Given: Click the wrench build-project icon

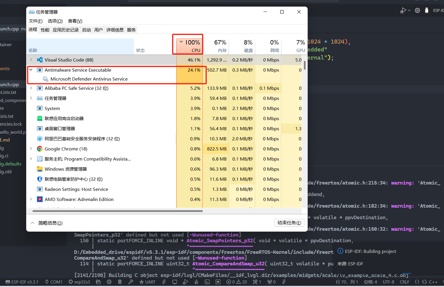Looking at the screenshot, I should [131, 282].
